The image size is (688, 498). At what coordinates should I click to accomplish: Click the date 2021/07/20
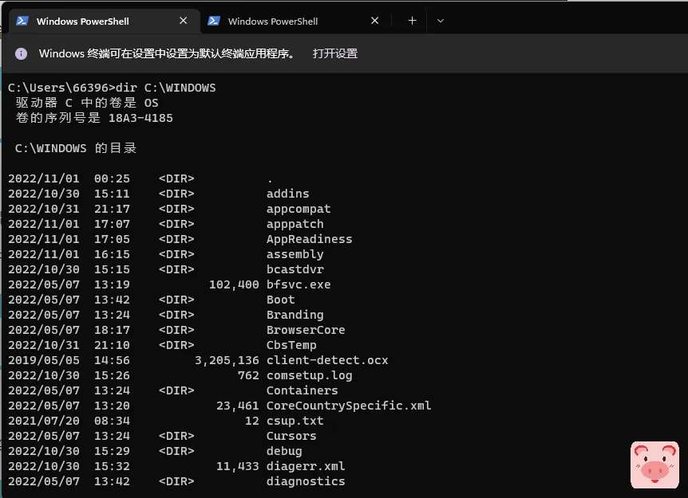(44, 421)
